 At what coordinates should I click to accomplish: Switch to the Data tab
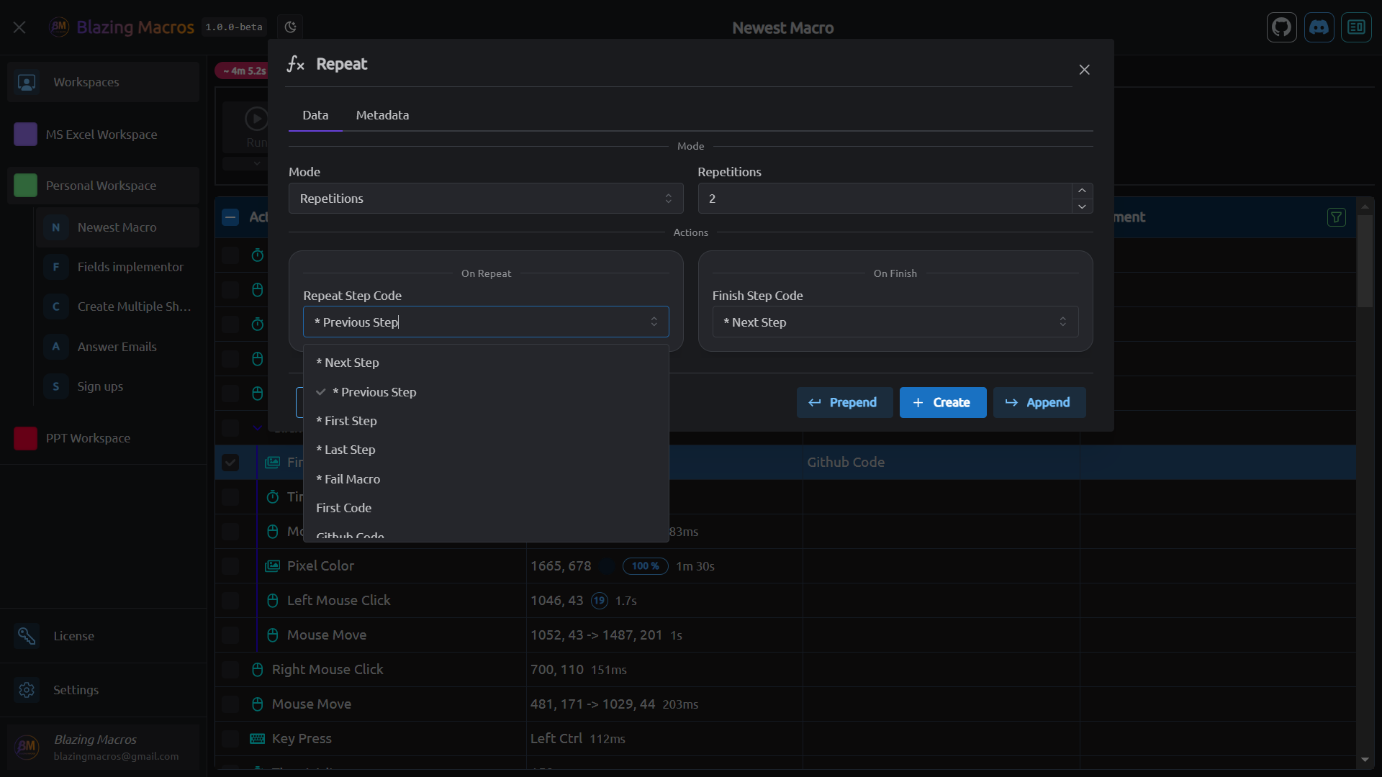tap(315, 115)
